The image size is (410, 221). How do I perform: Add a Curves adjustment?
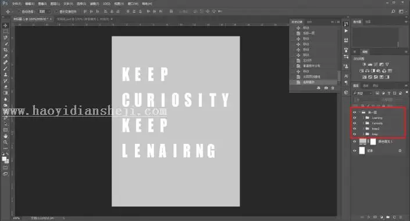pos(376,64)
